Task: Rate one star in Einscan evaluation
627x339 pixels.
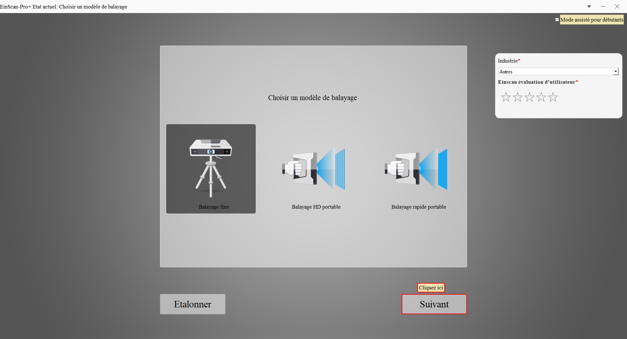Action: tap(506, 97)
